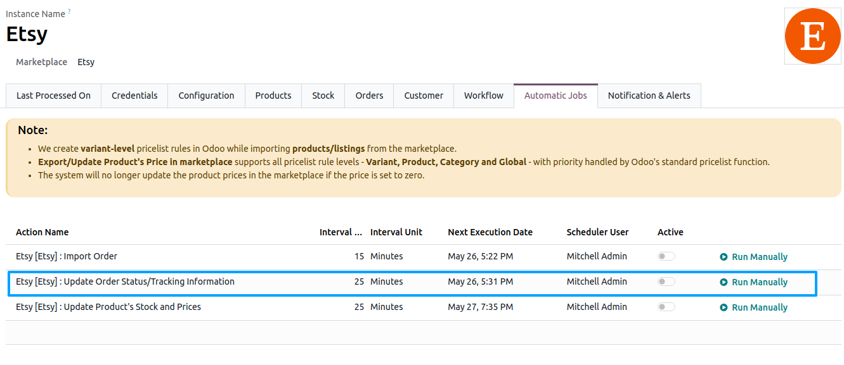Switch to the Credentials tab
This screenshot has width=844, height=365.
click(x=134, y=96)
